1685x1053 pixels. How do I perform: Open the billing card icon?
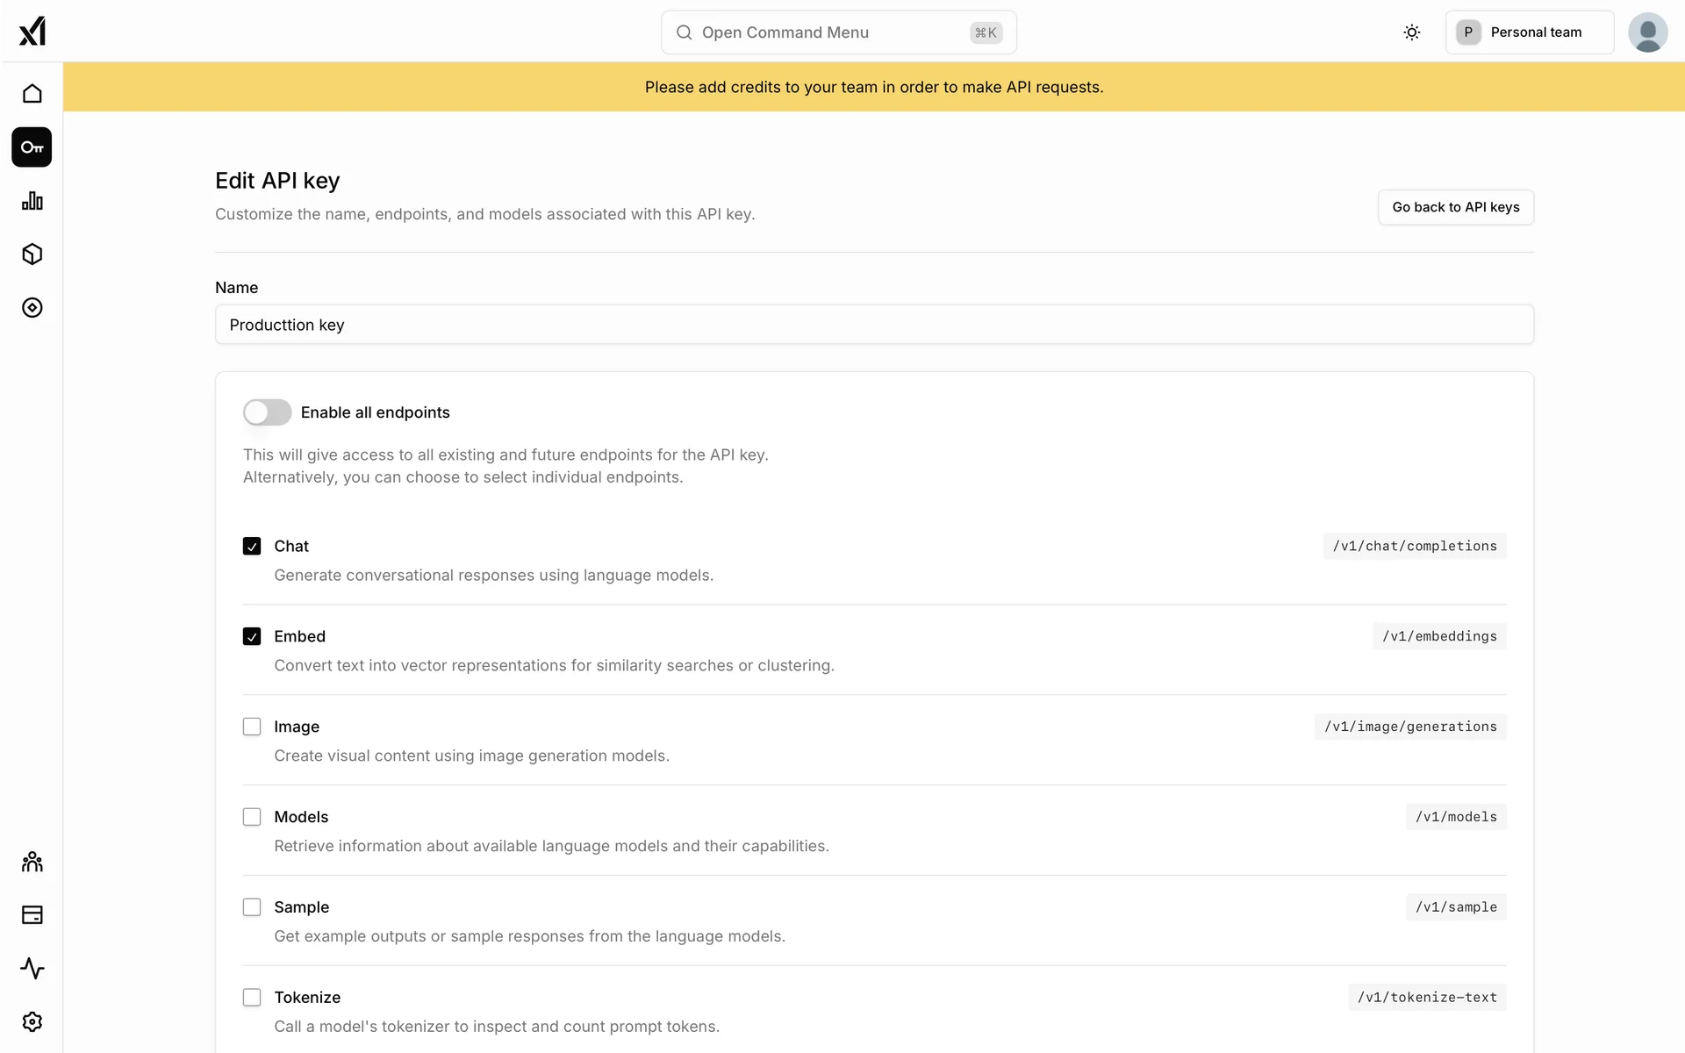32,915
